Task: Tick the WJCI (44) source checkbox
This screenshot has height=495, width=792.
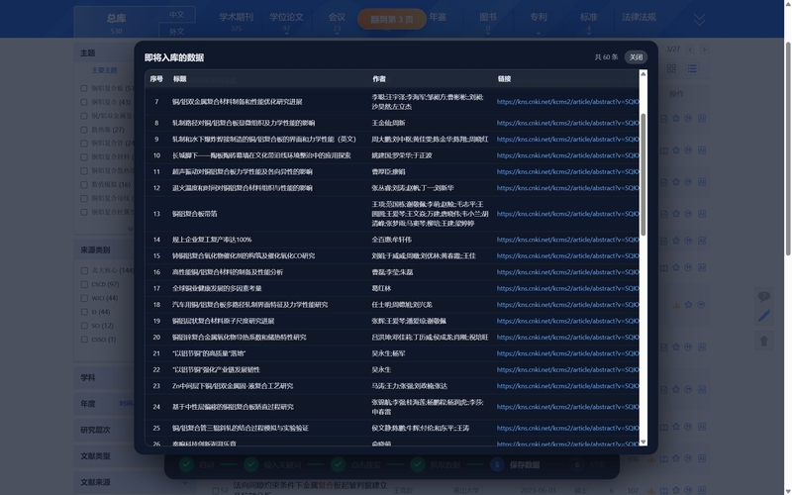Action: [84, 298]
